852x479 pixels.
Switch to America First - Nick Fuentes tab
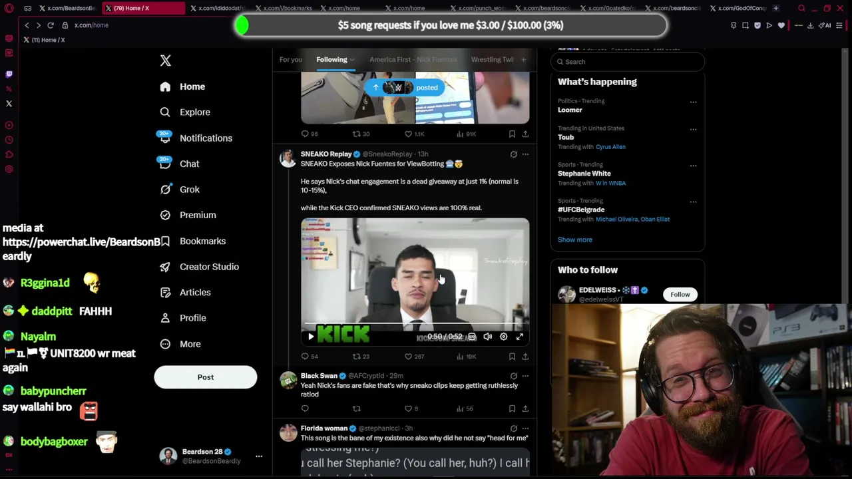click(x=413, y=59)
